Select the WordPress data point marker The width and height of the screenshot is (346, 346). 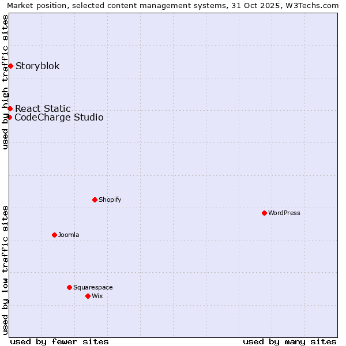(264, 213)
